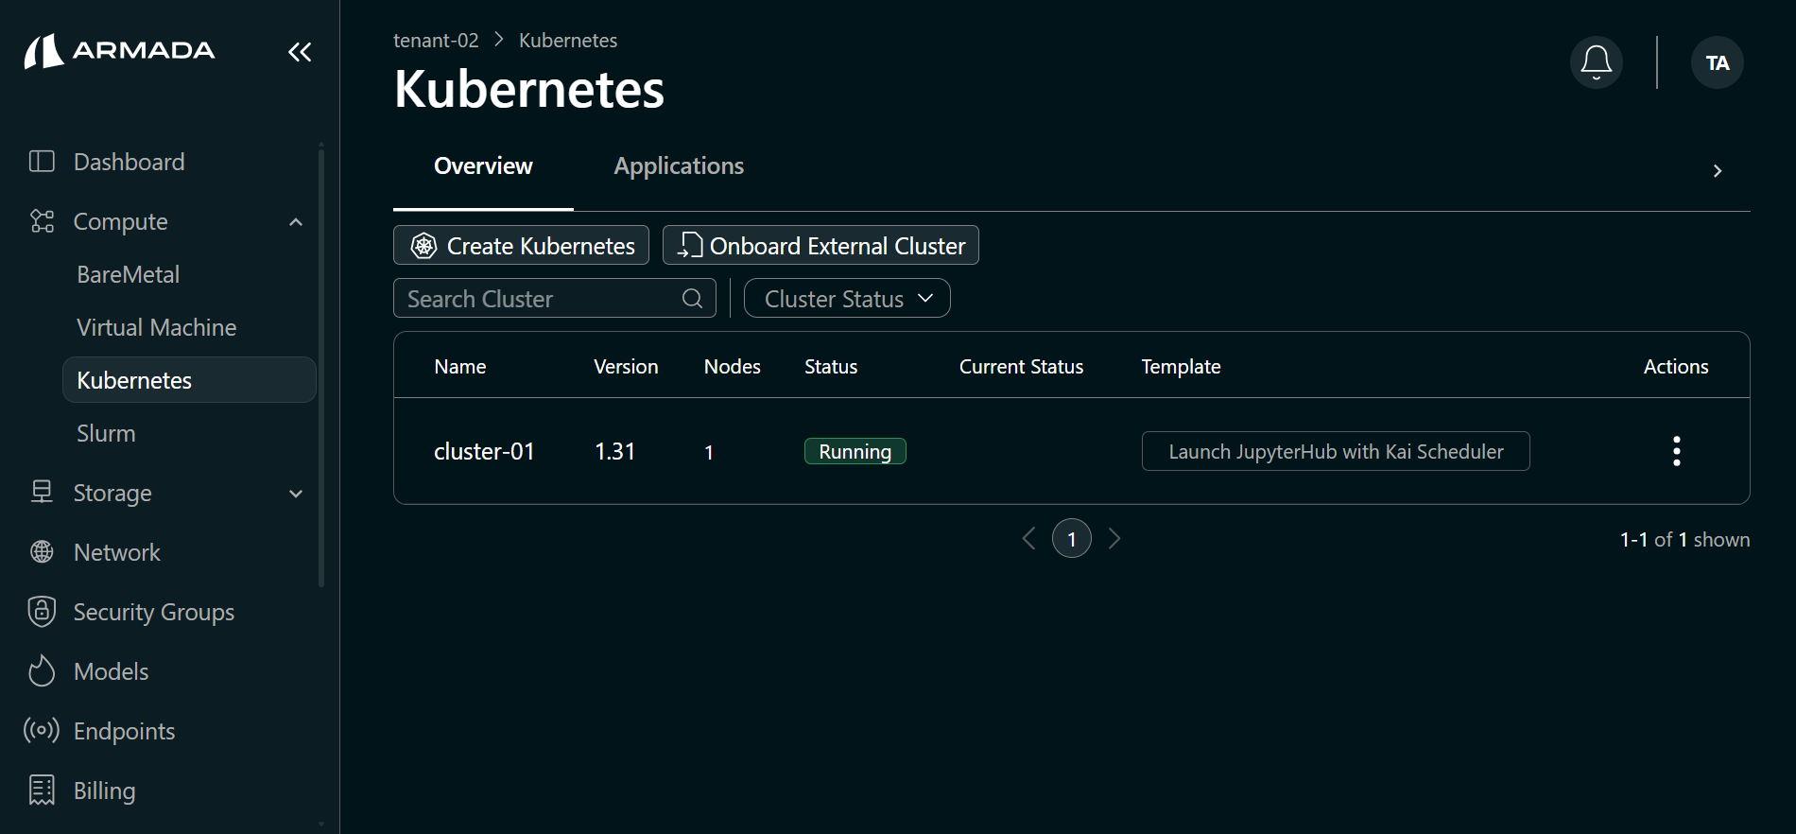The image size is (1796, 834).
Task: Open the notifications bell
Action: click(1597, 62)
